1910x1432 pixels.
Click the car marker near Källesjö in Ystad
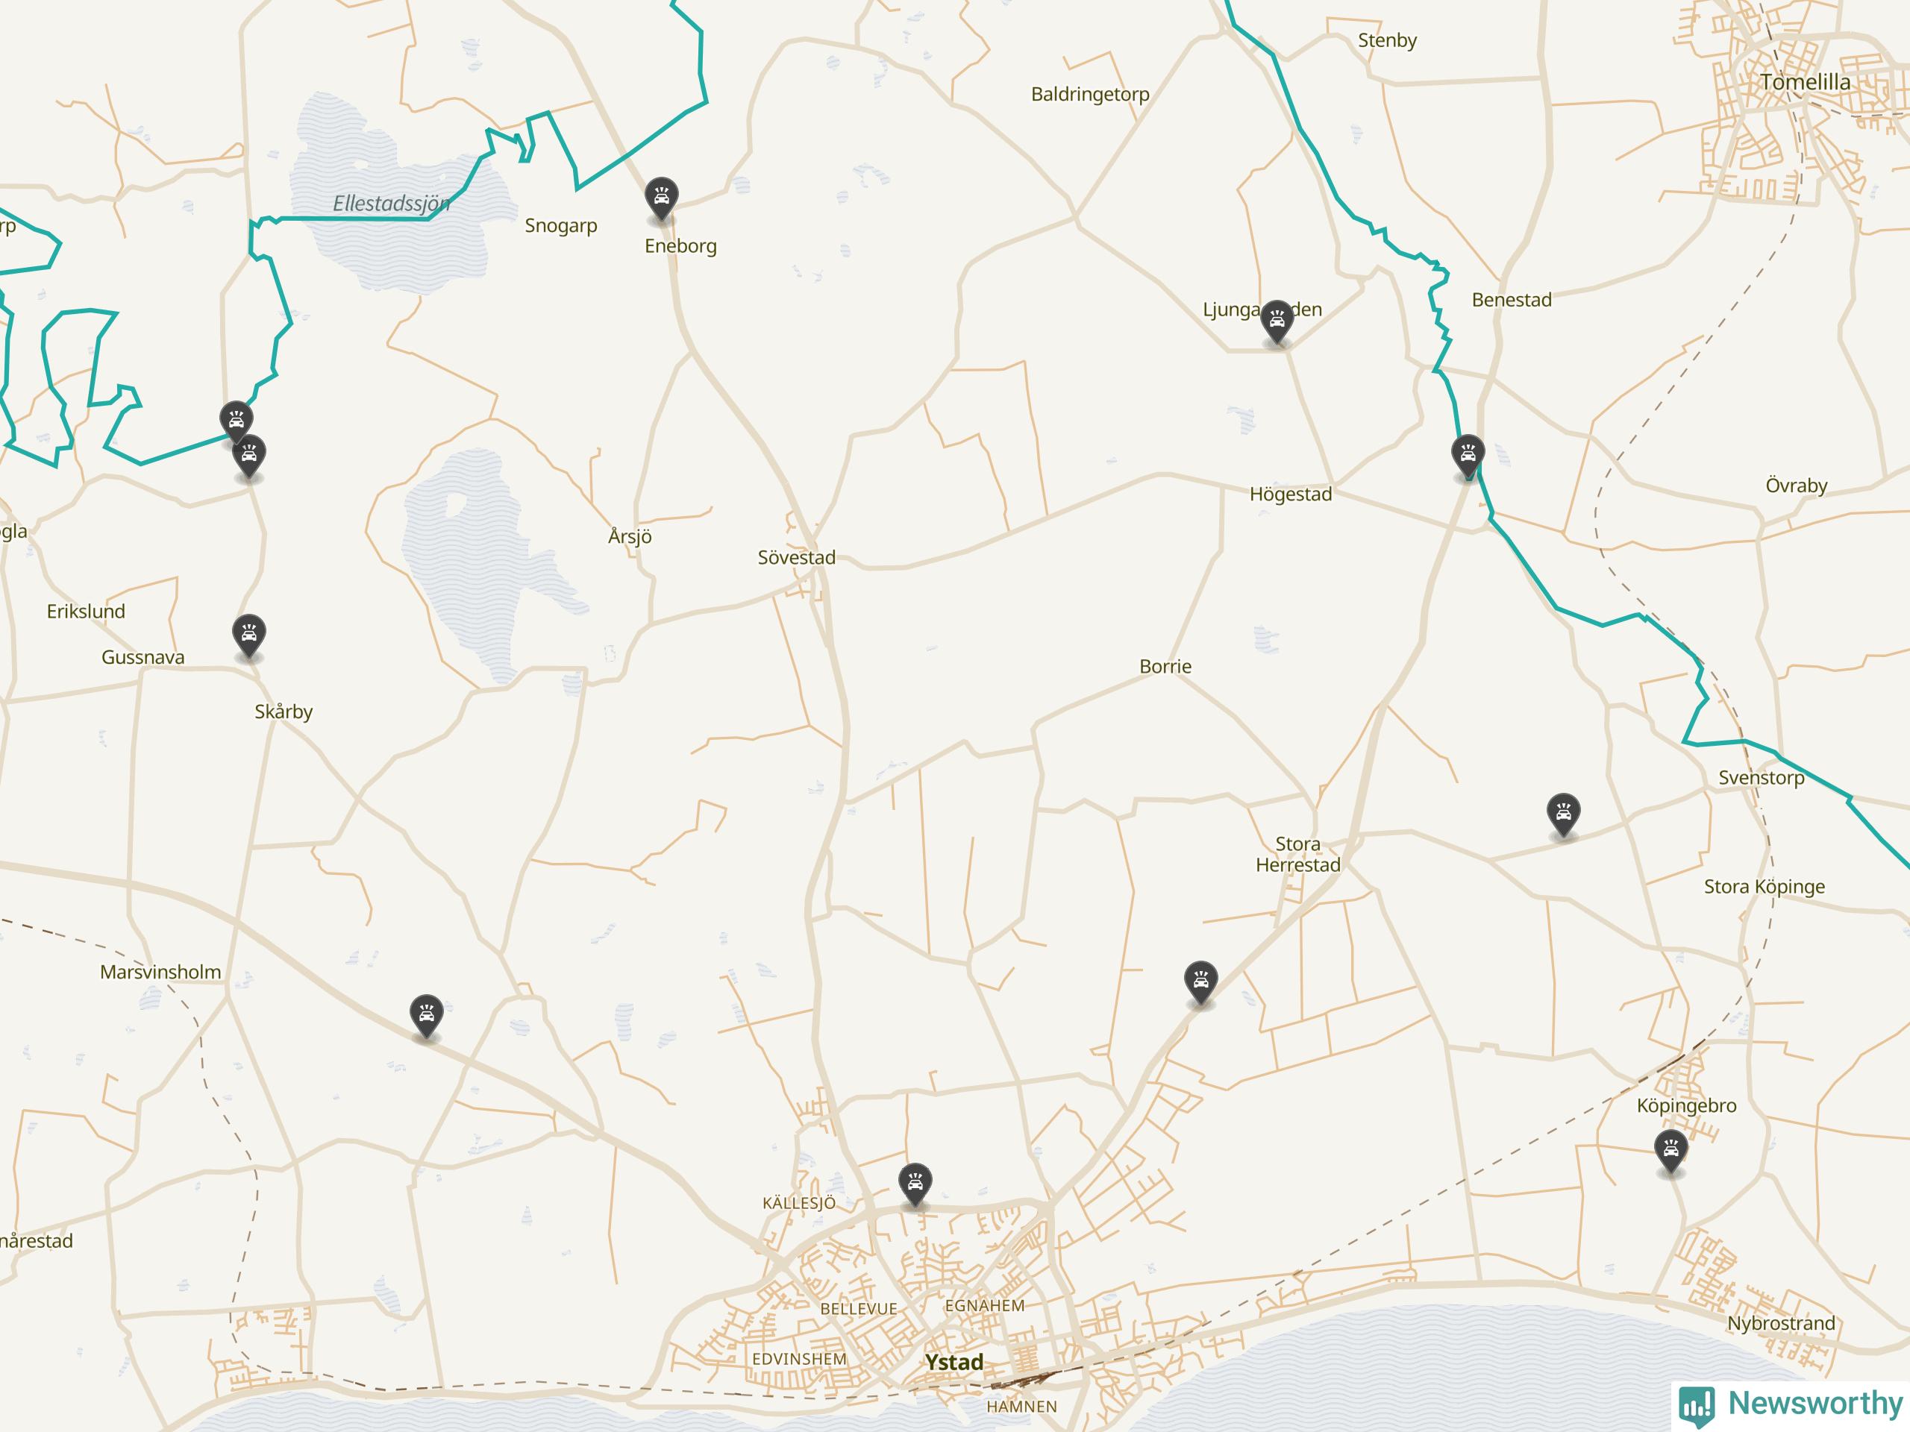(915, 1184)
